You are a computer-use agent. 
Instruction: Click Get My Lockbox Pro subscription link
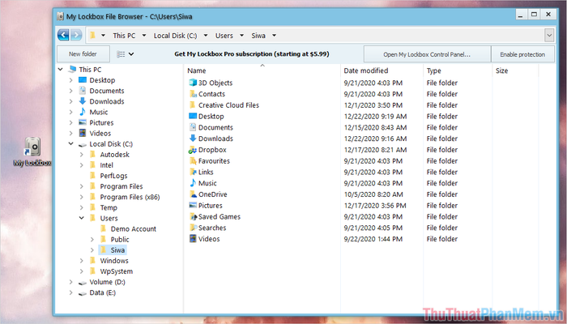(x=252, y=54)
